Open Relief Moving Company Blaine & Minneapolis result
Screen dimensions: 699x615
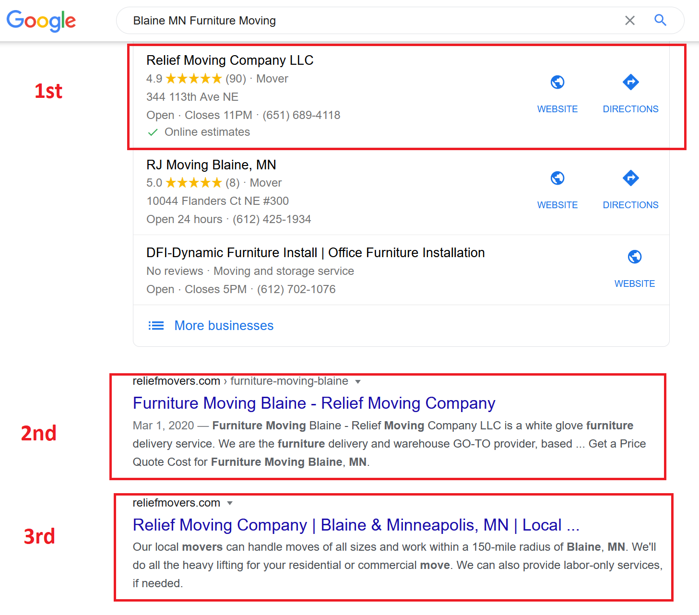coord(355,525)
